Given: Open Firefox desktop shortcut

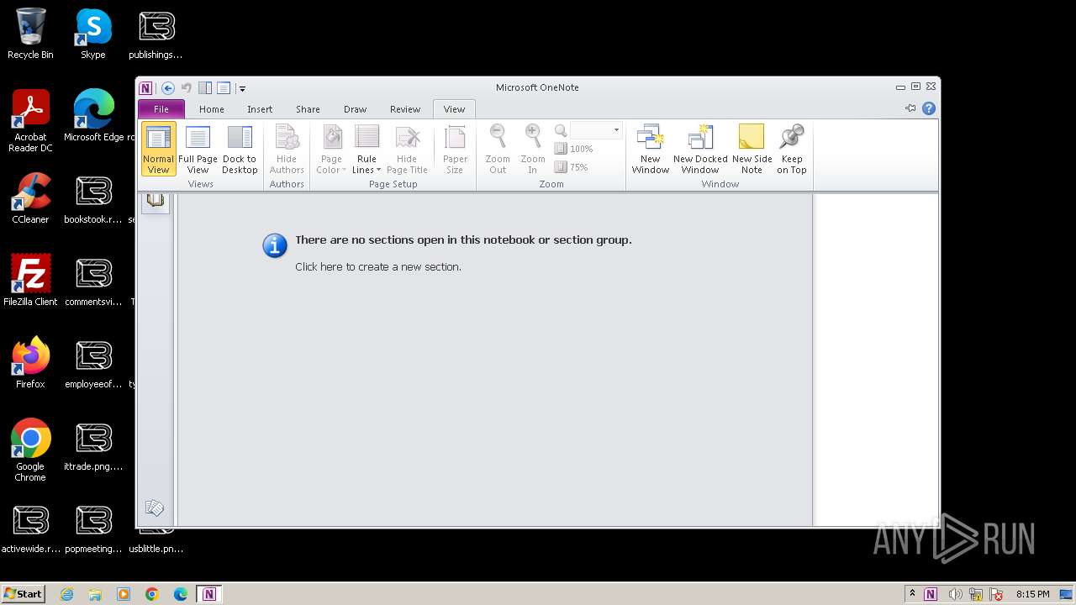Looking at the screenshot, I should (x=30, y=363).
